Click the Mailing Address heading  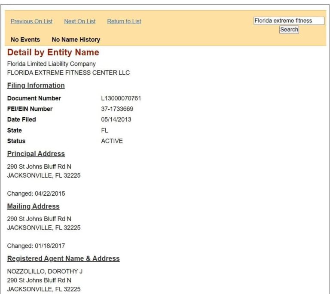point(33,206)
